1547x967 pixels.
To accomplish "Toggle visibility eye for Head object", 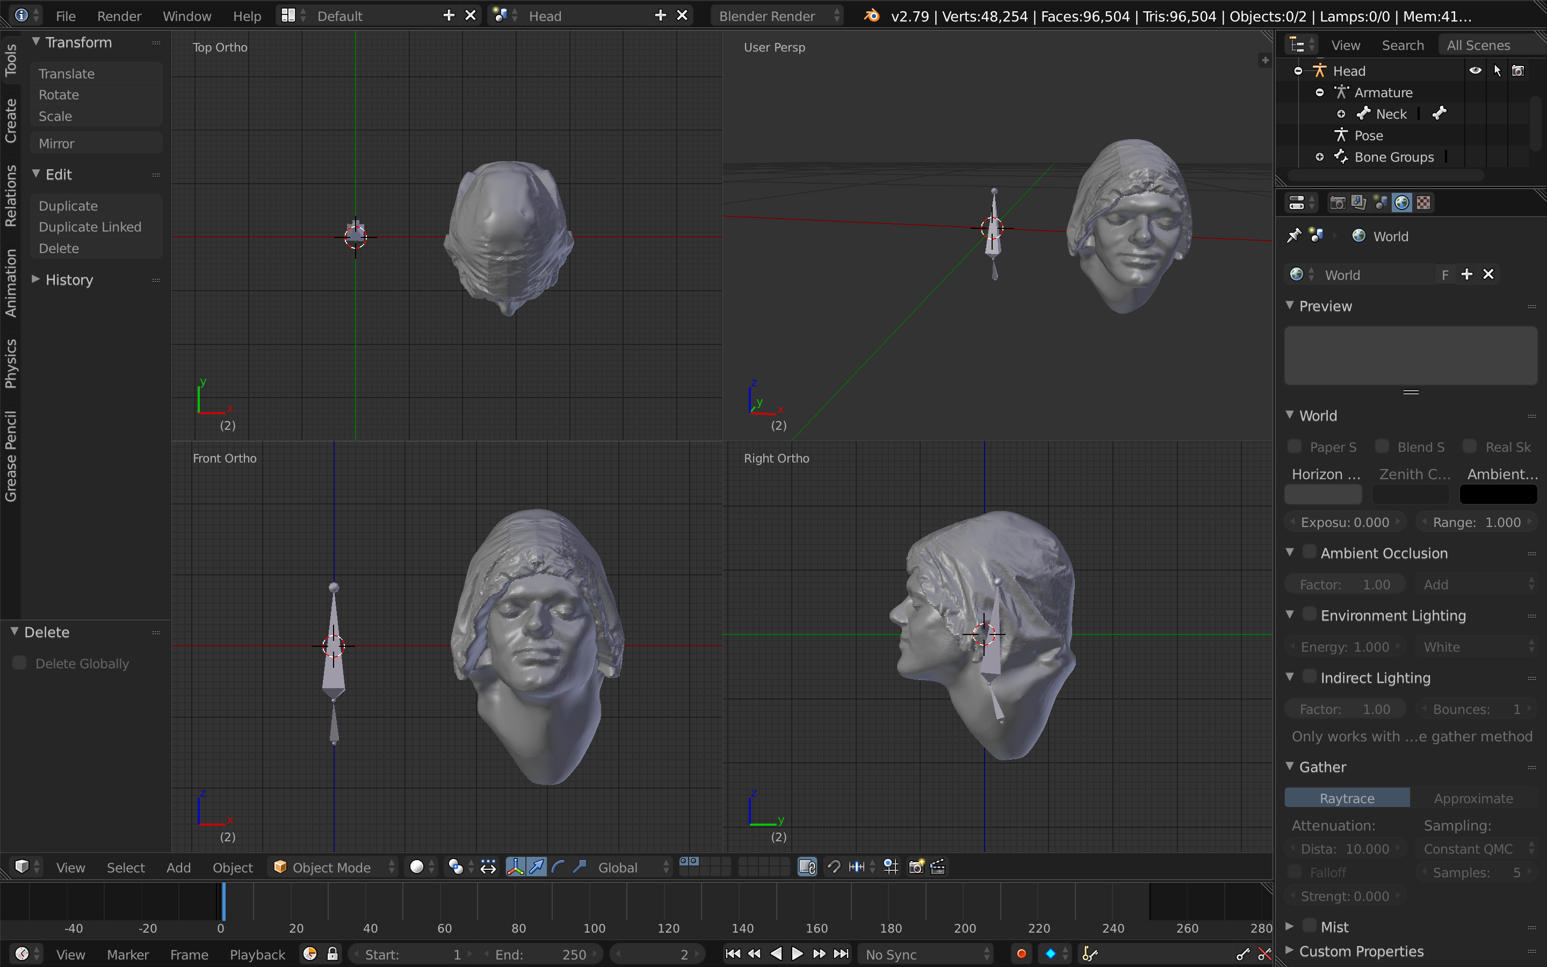I will point(1475,70).
